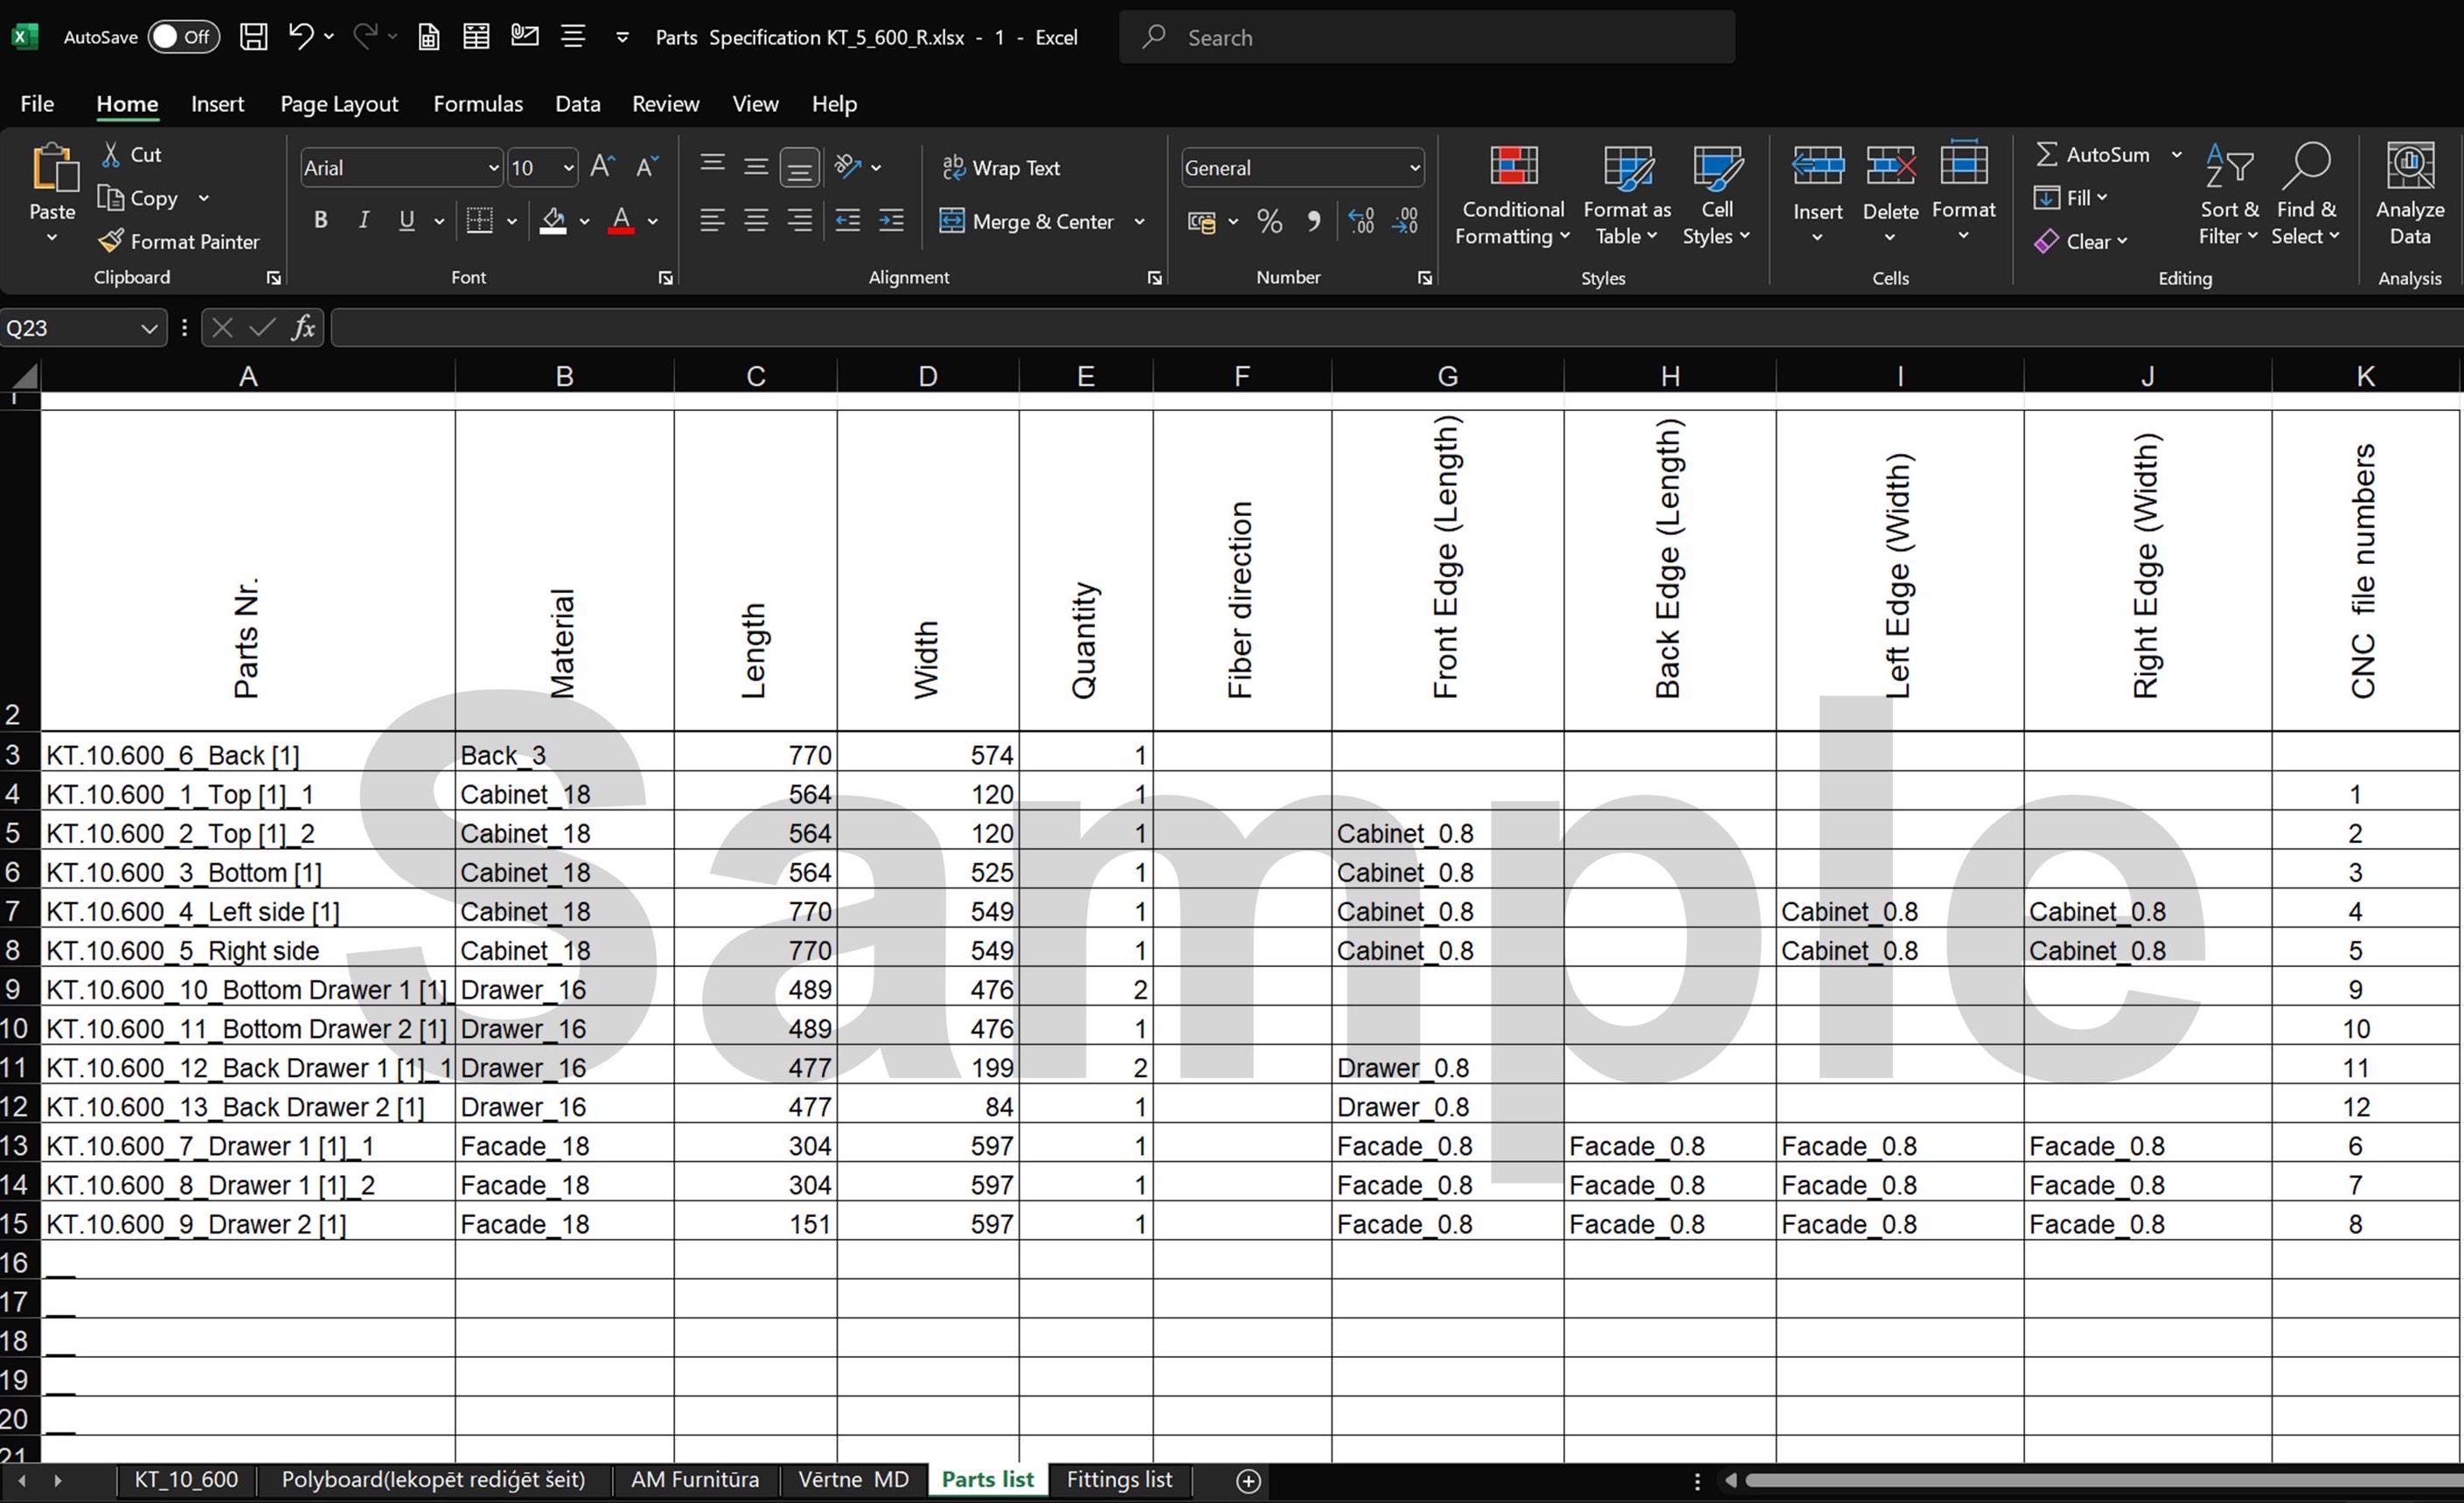
Task: Click the Increase Decimal icon
Action: click(1361, 221)
